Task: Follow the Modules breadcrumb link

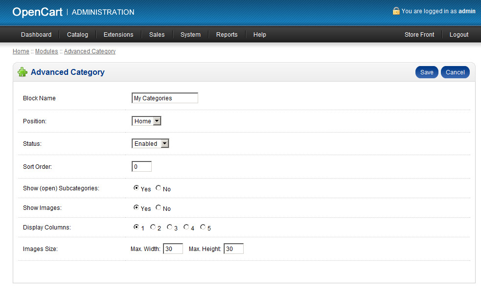Action: 46,51
